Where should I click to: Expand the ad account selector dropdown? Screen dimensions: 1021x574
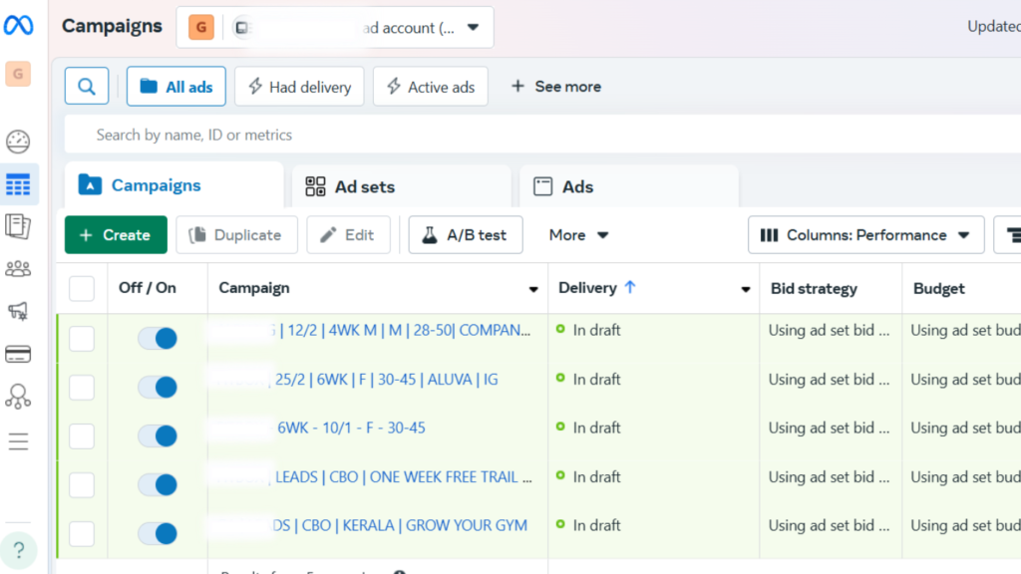pos(473,27)
